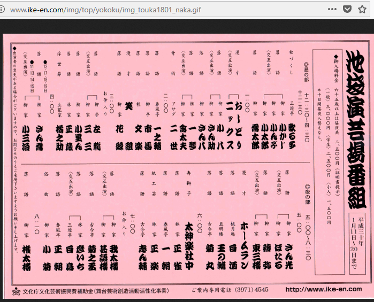Screen dimensions: 374x302
Task: Click the daytime time 十二:三〇〜四:三〇
Action: [x=307, y=118]
